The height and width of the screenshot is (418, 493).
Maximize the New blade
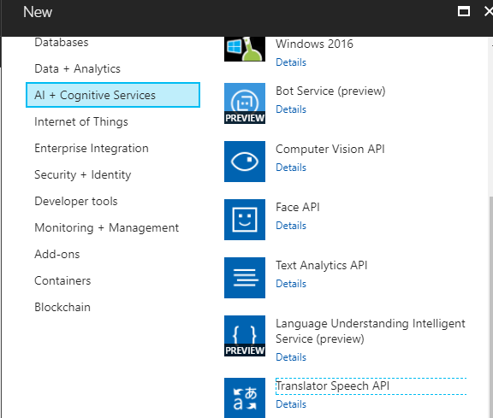[463, 12]
